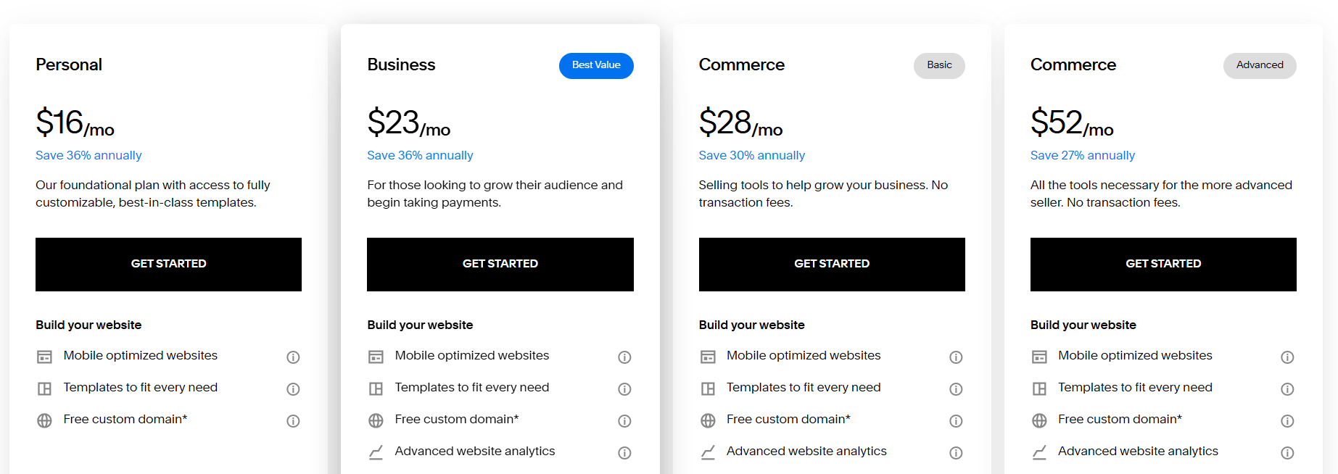Image resolution: width=1338 pixels, height=474 pixels.
Task: Click Save 36% annually link on Personal plan
Action: (x=88, y=155)
